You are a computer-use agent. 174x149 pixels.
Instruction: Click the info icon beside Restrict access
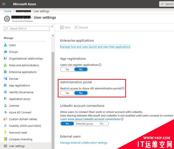tap(123, 88)
